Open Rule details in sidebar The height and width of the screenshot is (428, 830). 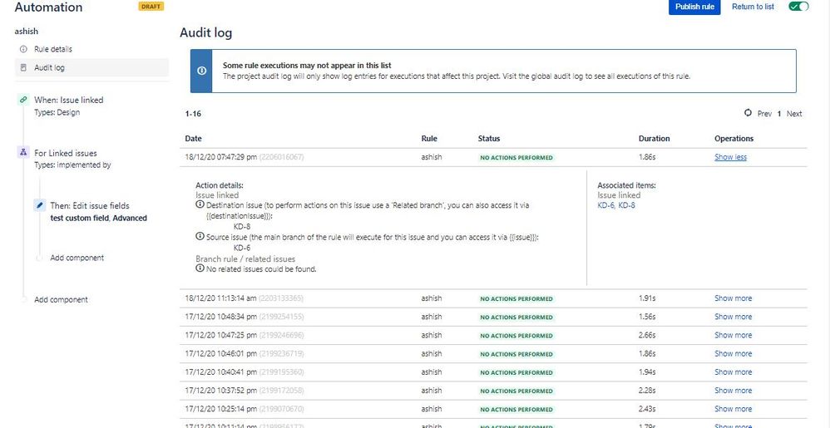coord(53,49)
